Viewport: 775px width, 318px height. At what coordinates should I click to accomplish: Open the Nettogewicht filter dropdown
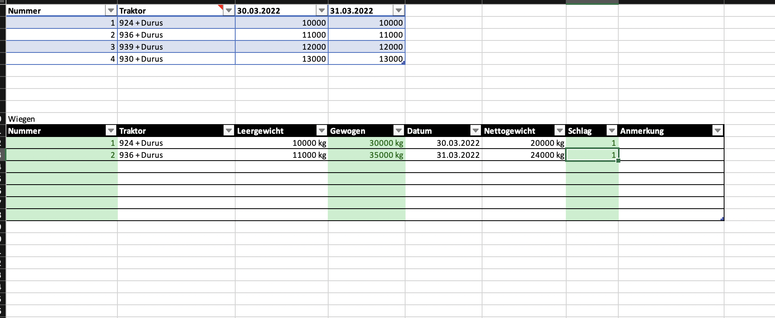click(x=560, y=131)
